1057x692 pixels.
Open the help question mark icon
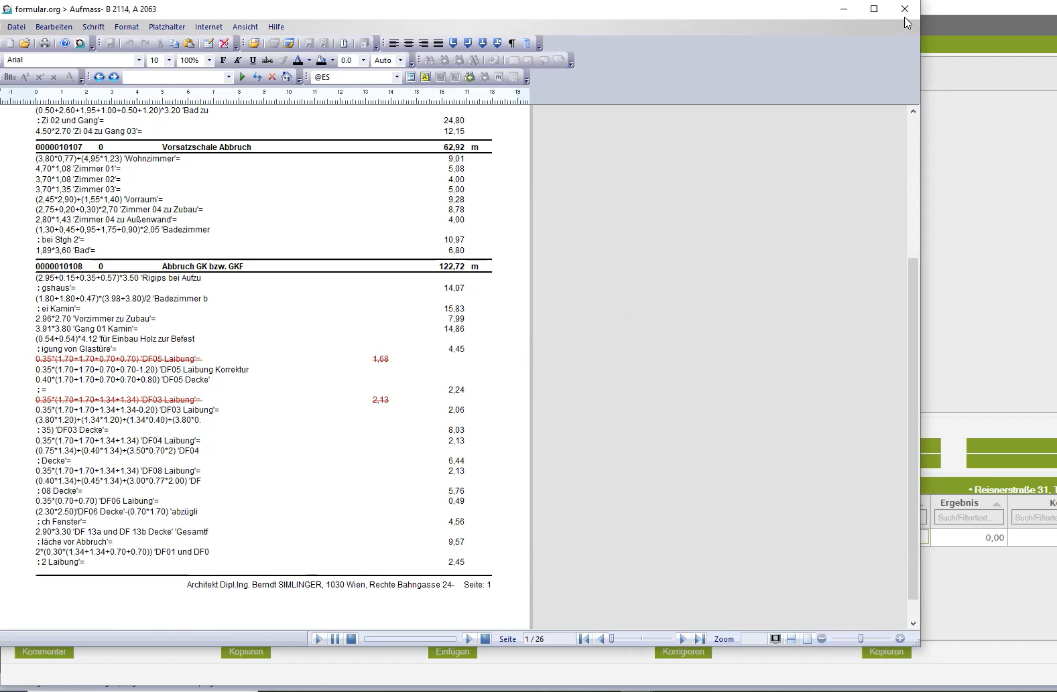click(65, 44)
